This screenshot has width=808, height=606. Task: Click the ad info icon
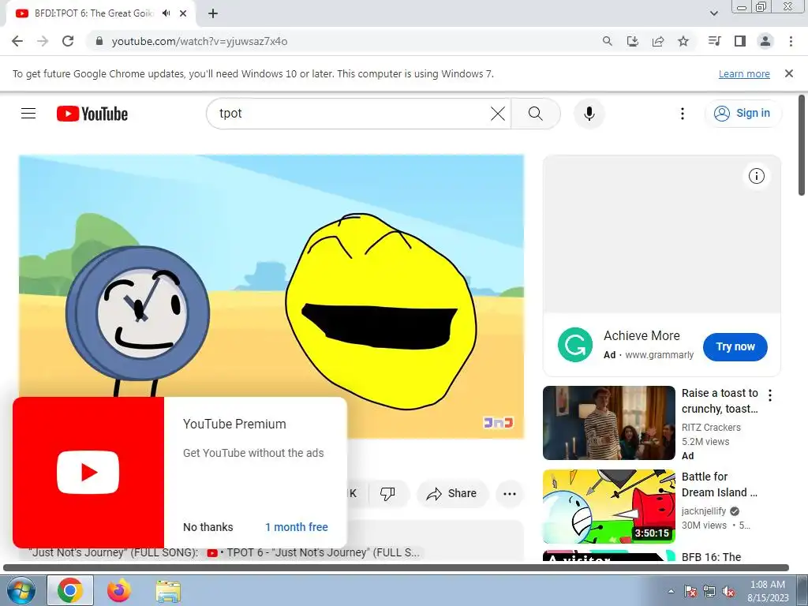pos(756,176)
